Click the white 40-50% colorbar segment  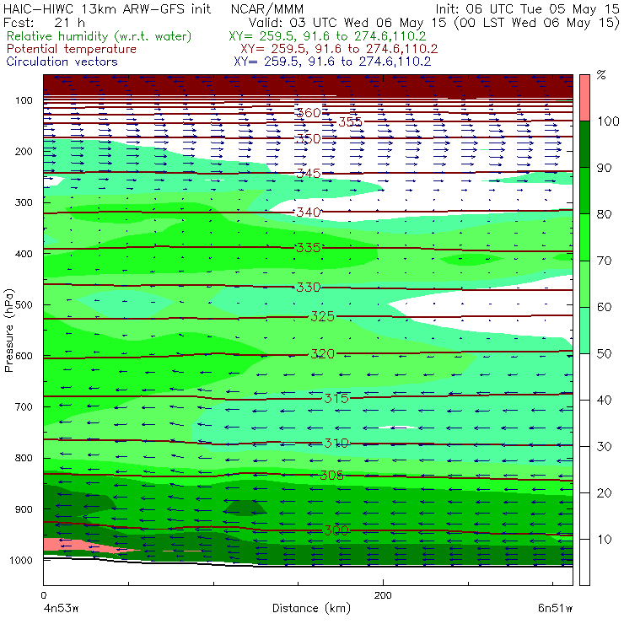pos(584,376)
